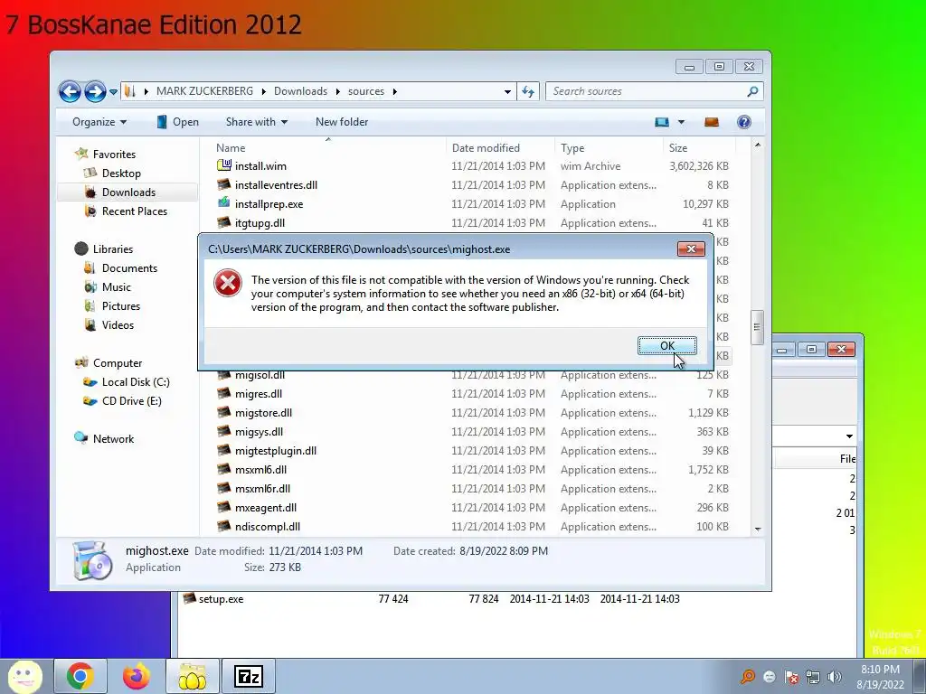The width and height of the screenshot is (926, 694).
Task: Open Google Chrome from taskbar
Action: pyautogui.click(x=80, y=676)
